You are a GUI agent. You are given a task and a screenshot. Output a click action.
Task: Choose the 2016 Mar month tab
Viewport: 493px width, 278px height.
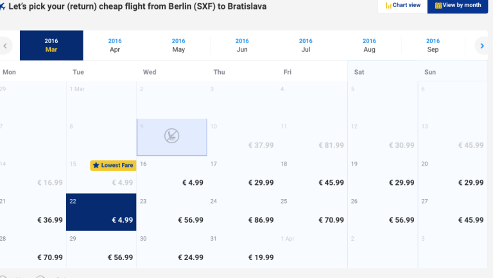51,46
